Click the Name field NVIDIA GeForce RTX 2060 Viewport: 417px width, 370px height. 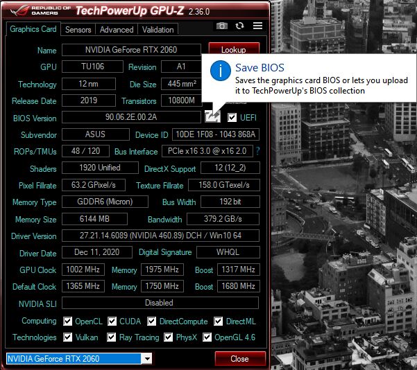(x=131, y=50)
